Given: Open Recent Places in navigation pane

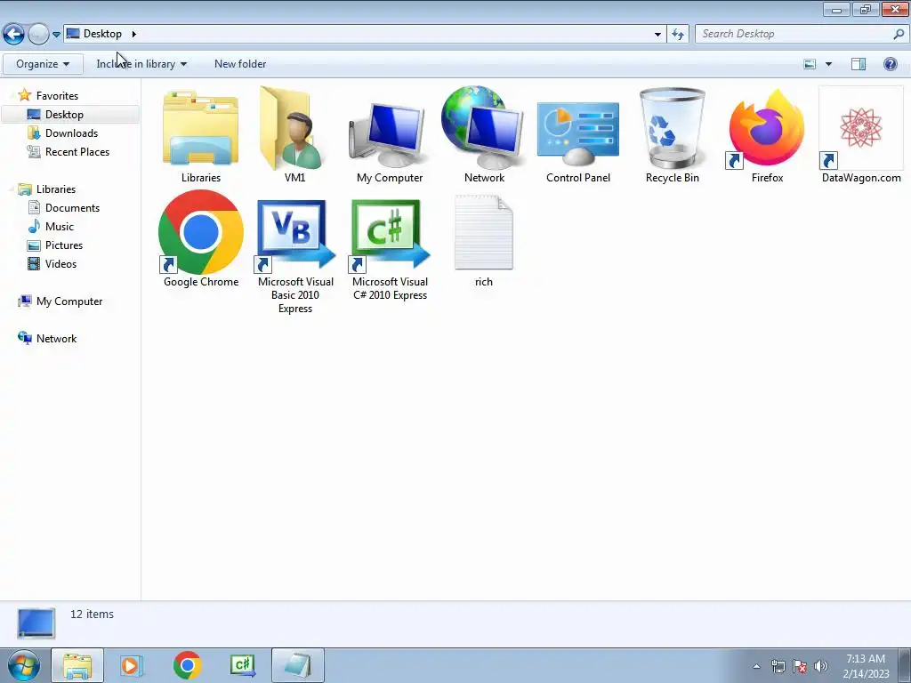Looking at the screenshot, I should pyautogui.click(x=77, y=151).
